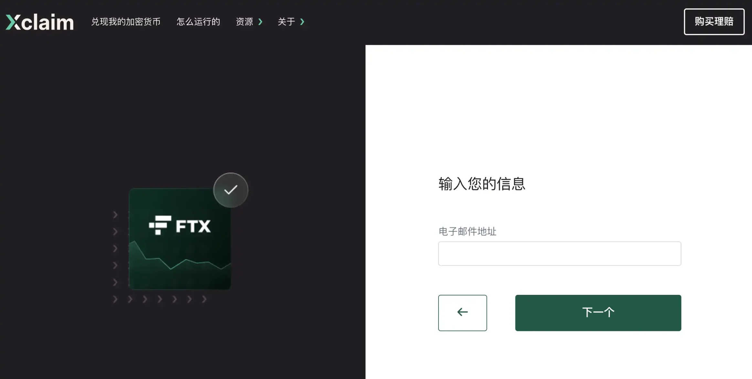Screen dimensions: 752x379
Task: Click the 购买理赔 button
Action: pyautogui.click(x=714, y=21)
